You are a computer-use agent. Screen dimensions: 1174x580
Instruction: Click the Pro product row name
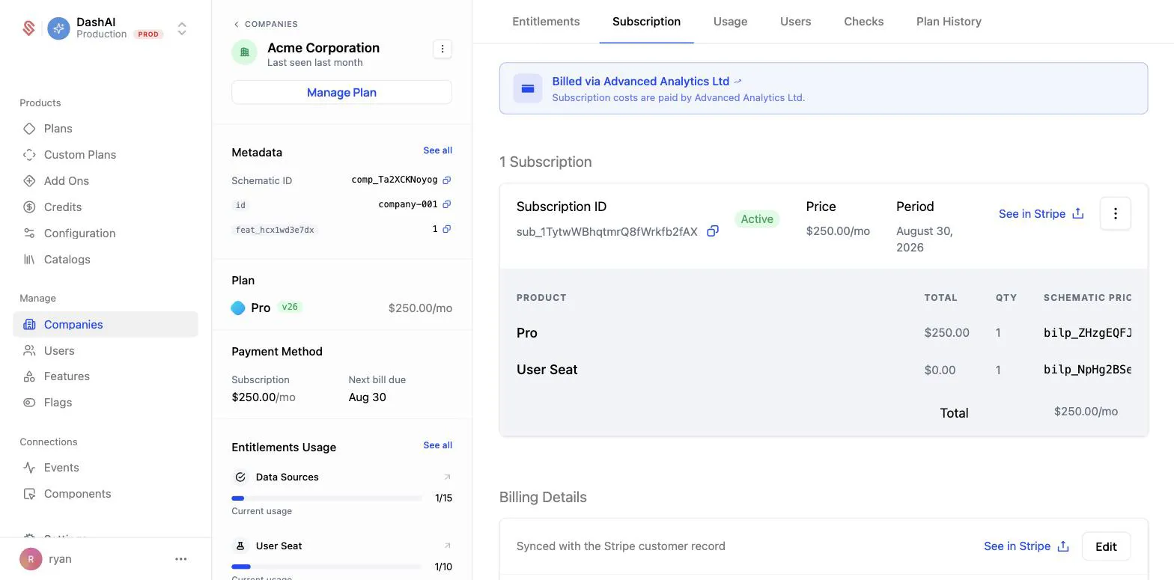[527, 333]
